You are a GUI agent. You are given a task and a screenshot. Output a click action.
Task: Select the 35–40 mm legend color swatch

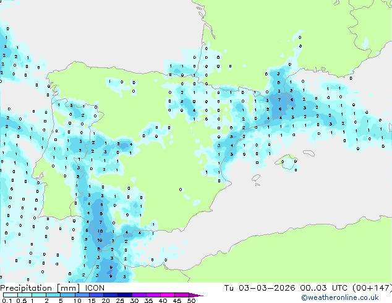tap(153, 295)
